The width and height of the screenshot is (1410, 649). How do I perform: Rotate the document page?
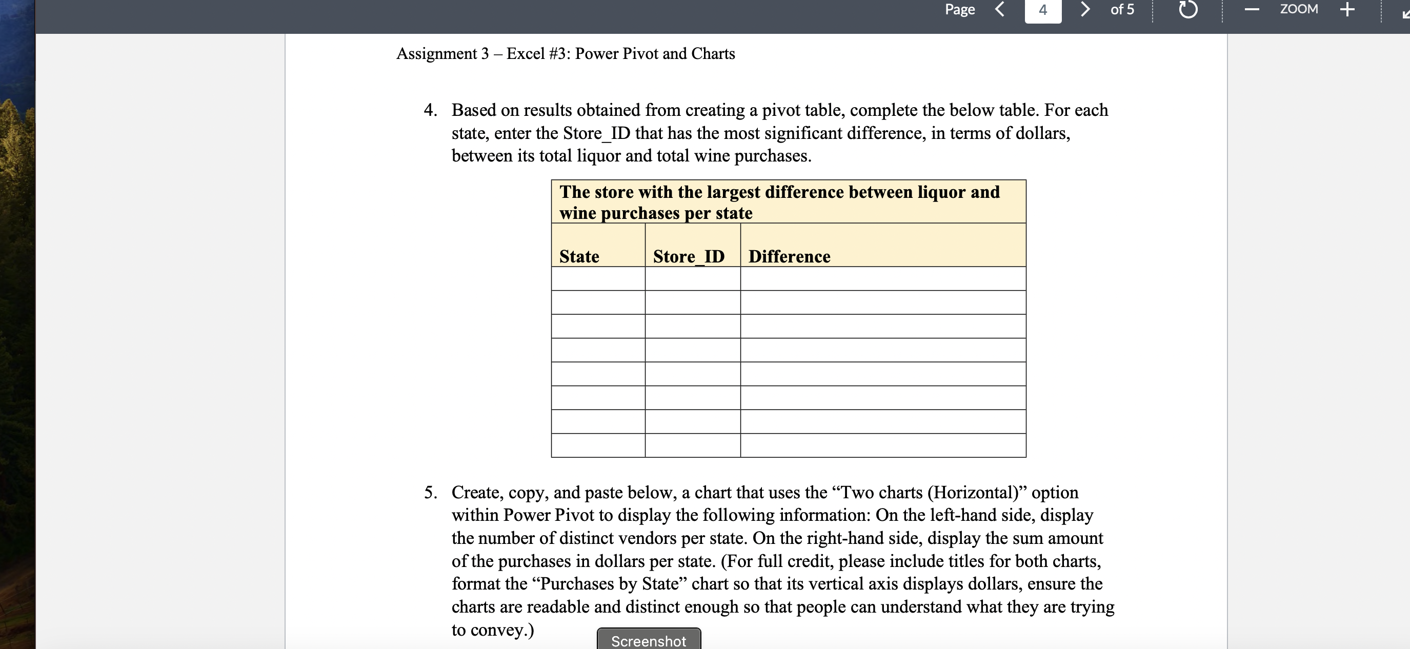[1188, 9]
